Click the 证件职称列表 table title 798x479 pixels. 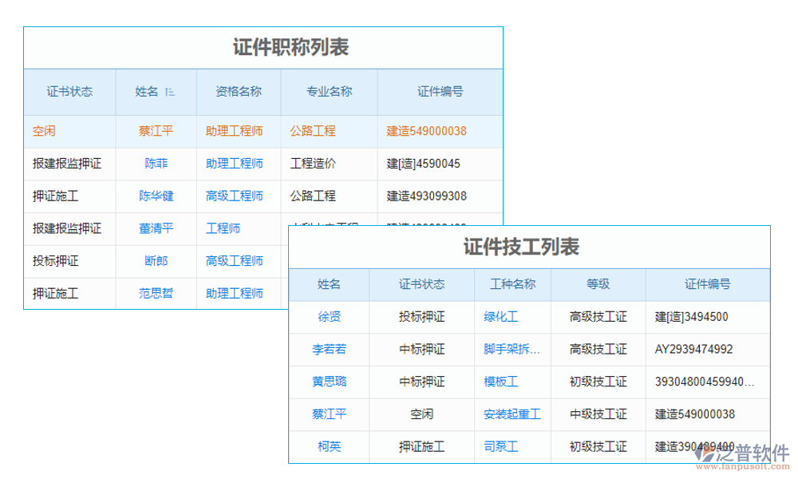click(x=293, y=46)
